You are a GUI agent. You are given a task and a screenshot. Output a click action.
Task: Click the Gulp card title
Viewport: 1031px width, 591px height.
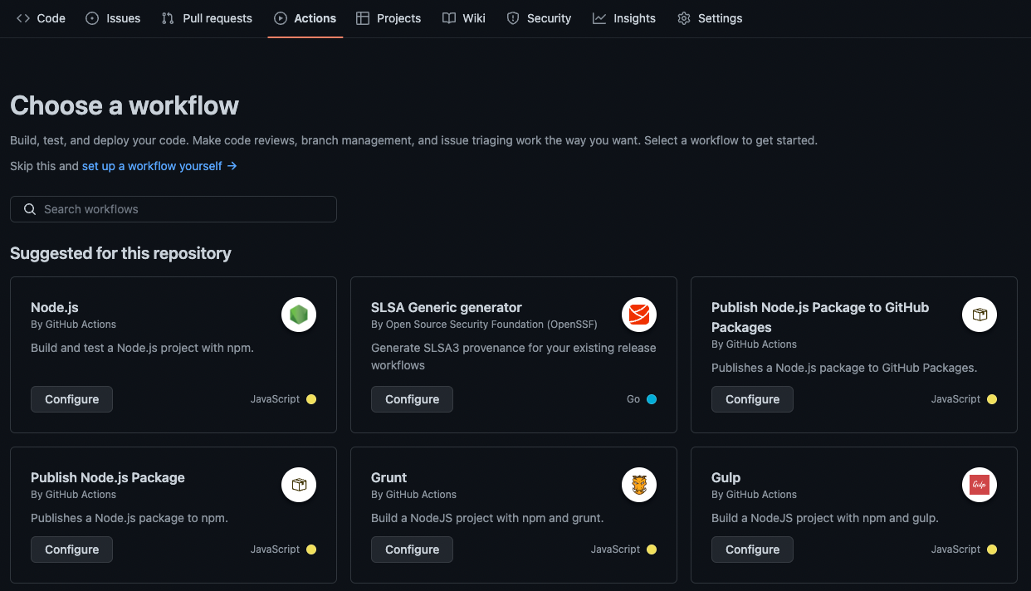[x=726, y=477]
